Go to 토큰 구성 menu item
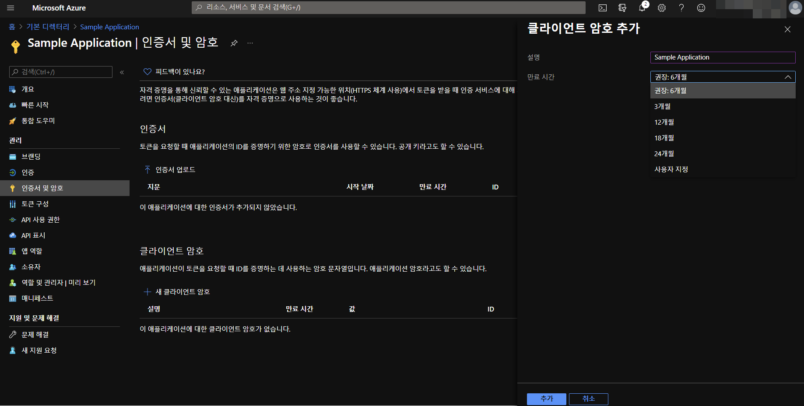 [x=35, y=204]
